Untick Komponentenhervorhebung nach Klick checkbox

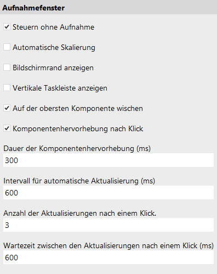tap(7, 128)
